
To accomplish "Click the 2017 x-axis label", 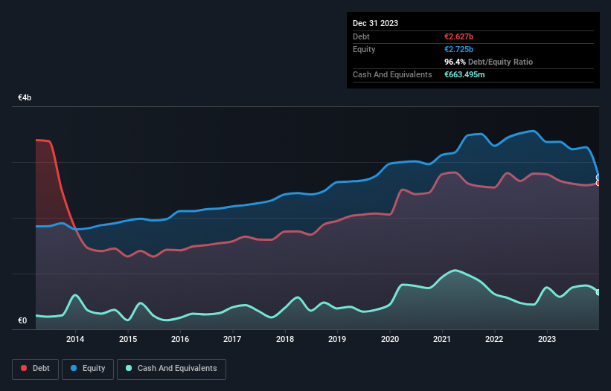I will (232, 339).
